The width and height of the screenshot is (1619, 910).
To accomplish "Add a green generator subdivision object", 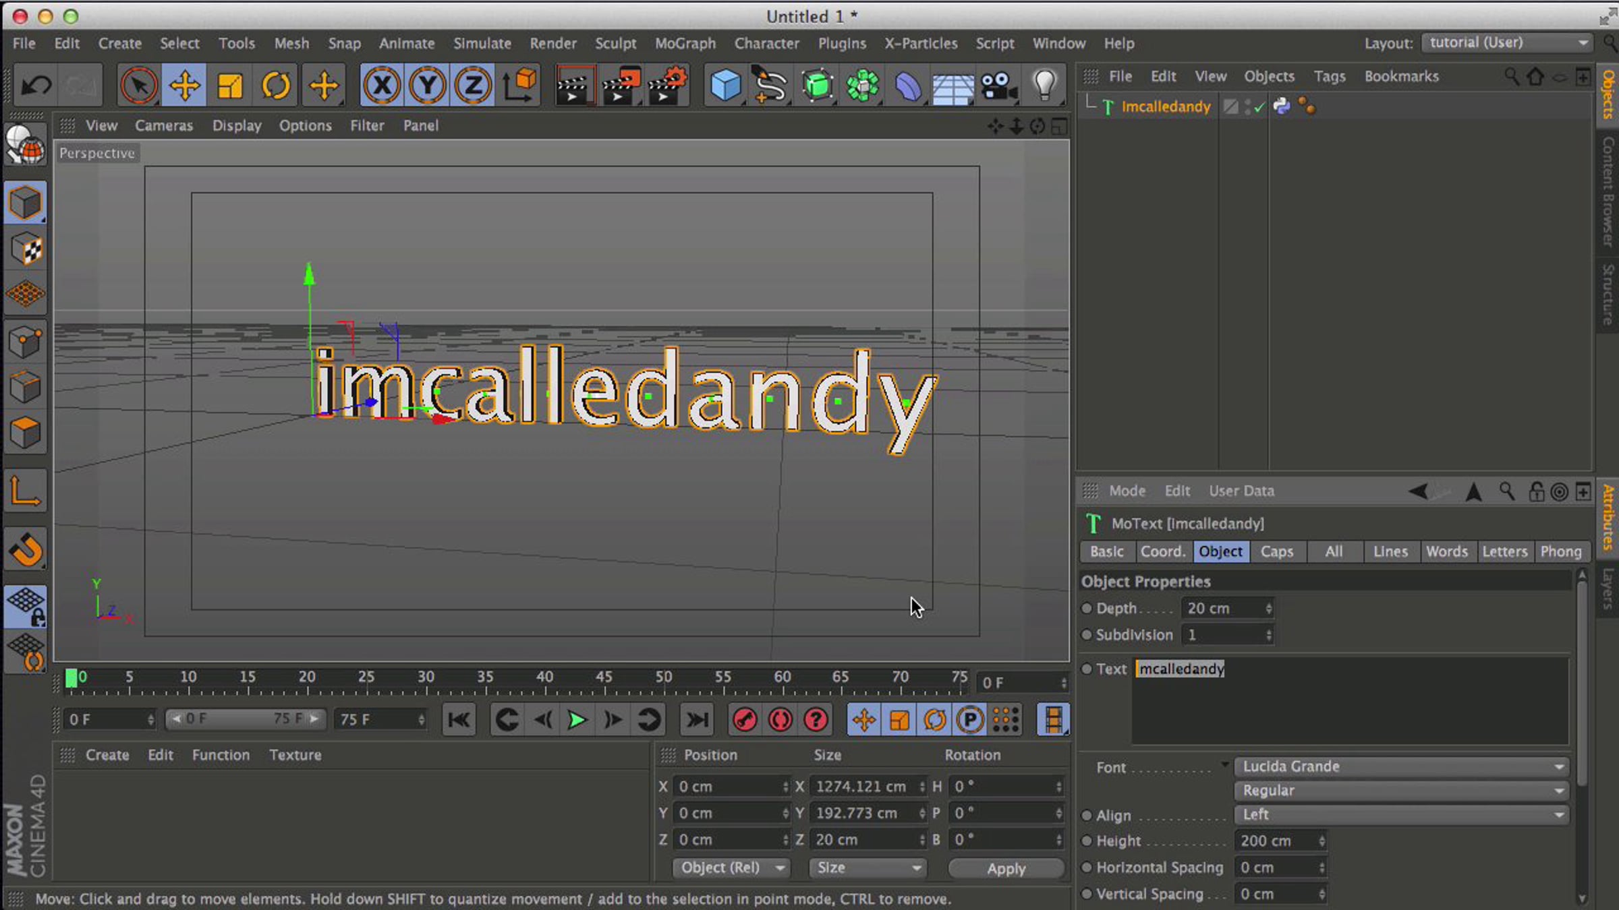I will [817, 86].
